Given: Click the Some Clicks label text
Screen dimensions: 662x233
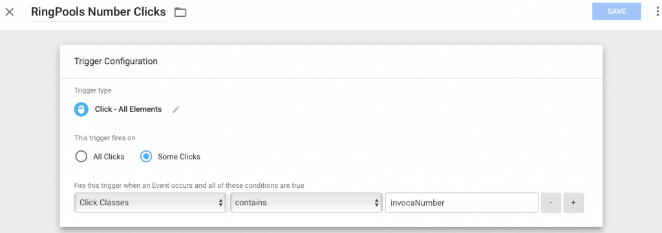Looking at the screenshot, I should click(179, 157).
